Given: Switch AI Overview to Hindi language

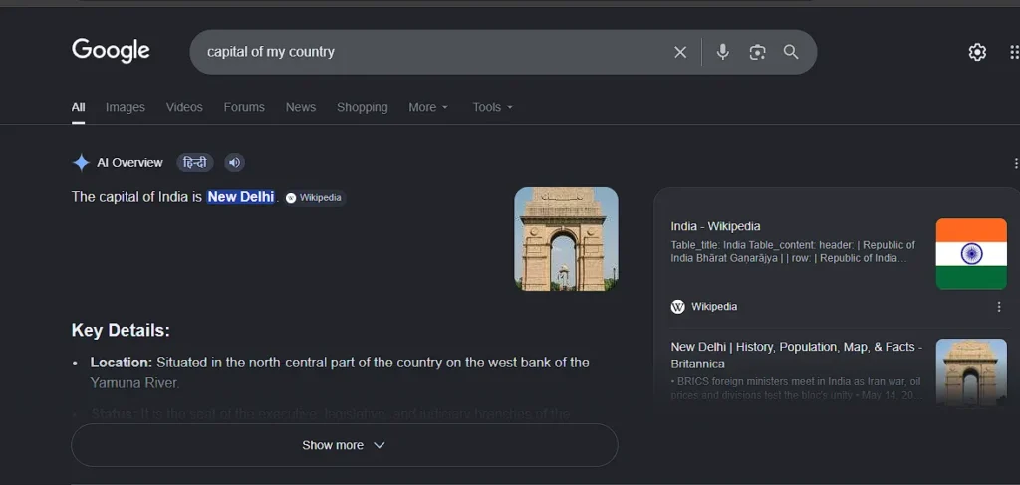Looking at the screenshot, I should point(195,163).
